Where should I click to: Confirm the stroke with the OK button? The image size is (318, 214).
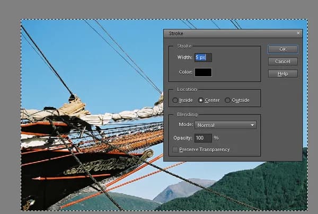coord(282,49)
